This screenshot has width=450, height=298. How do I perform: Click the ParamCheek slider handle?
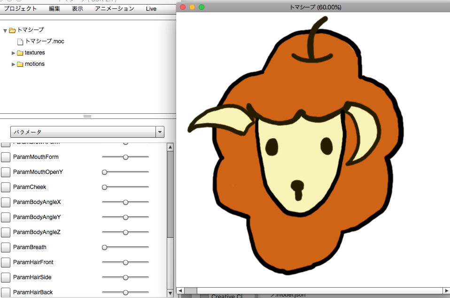[x=104, y=187]
